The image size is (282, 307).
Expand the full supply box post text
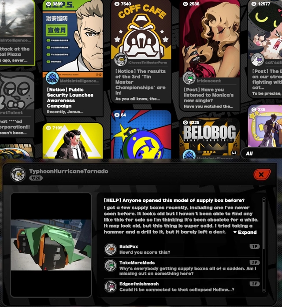point(245,232)
